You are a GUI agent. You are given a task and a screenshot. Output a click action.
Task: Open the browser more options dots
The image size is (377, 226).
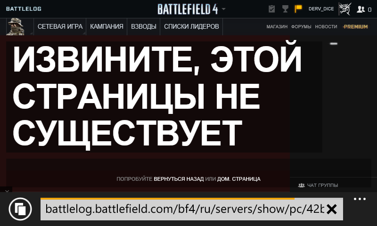pos(360,199)
